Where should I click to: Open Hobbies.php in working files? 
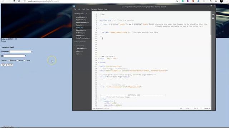point(80,33)
